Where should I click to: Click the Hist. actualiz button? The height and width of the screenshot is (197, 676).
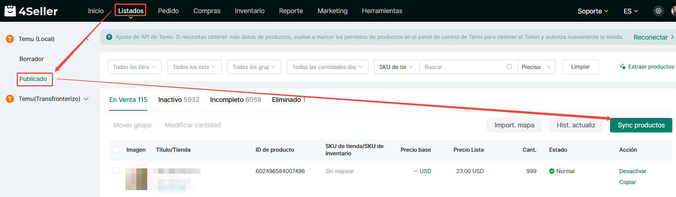point(576,125)
